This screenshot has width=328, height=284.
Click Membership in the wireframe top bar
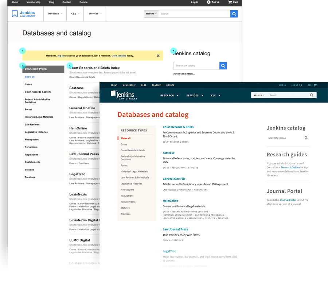point(34,2)
